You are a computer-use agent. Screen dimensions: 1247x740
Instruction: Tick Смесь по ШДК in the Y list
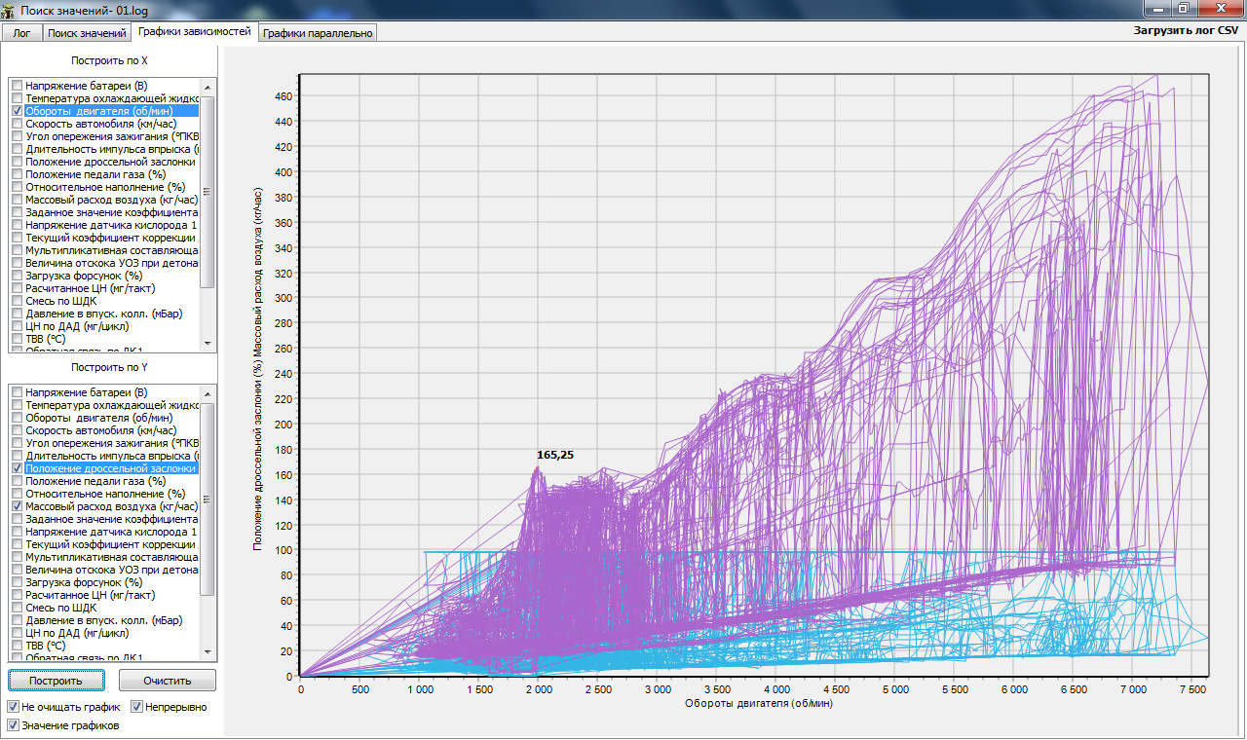17,608
